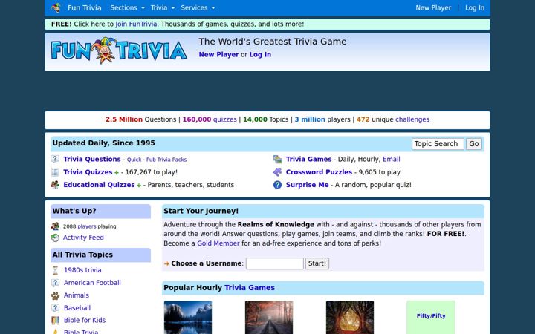Open the Quick trivia link

pyautogui.click(x=134, y=160)
